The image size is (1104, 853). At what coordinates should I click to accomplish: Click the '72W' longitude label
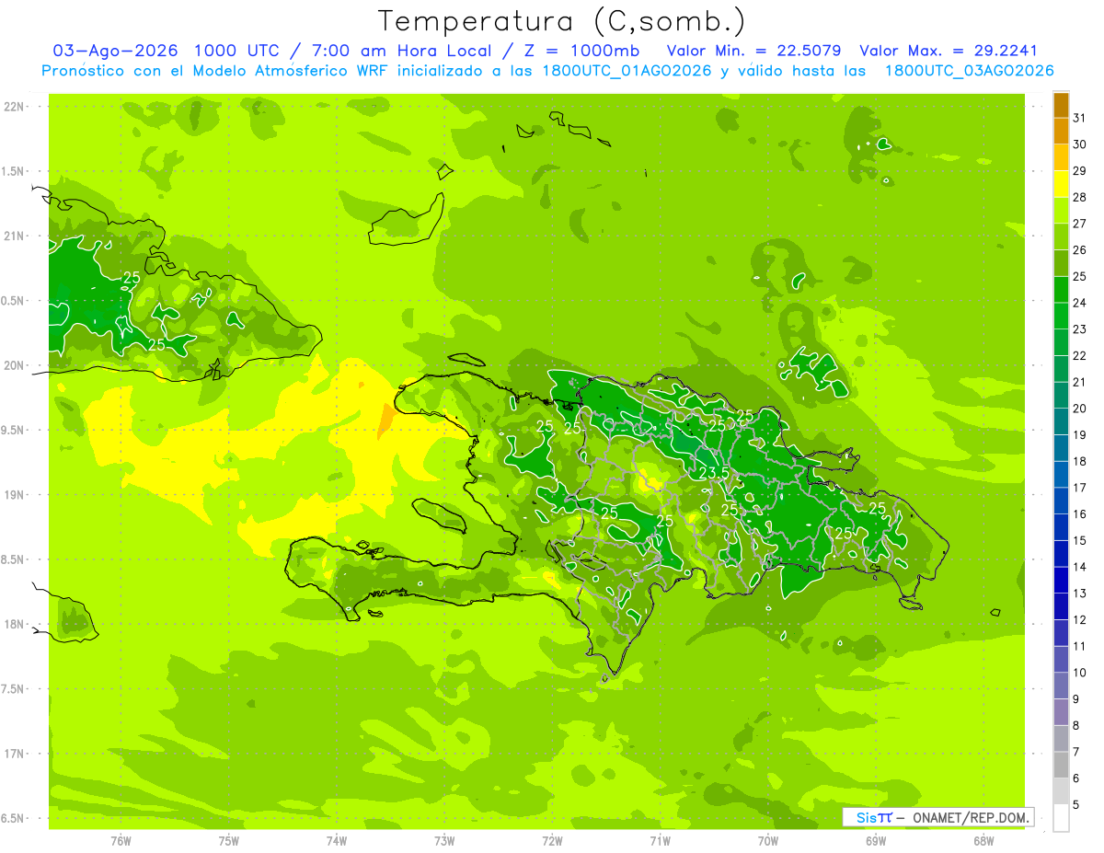[552, 841]
